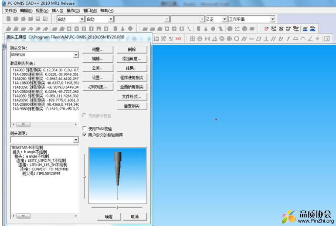
Task: Select the TIP0.5BY20MM tip entry
Action: (x=41, y=173)
